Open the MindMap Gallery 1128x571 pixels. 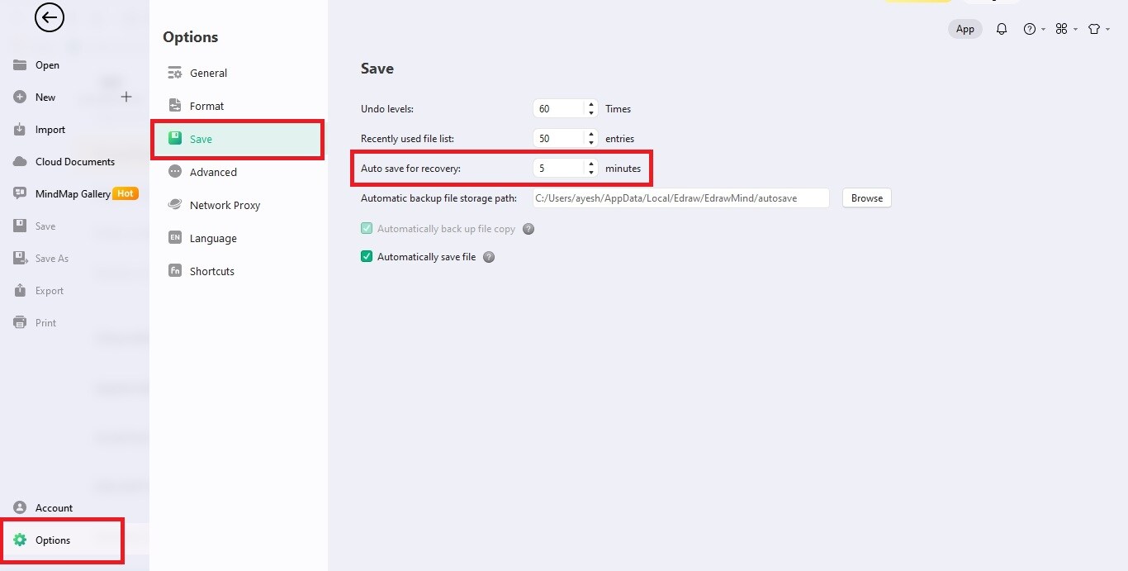[73, 194]
